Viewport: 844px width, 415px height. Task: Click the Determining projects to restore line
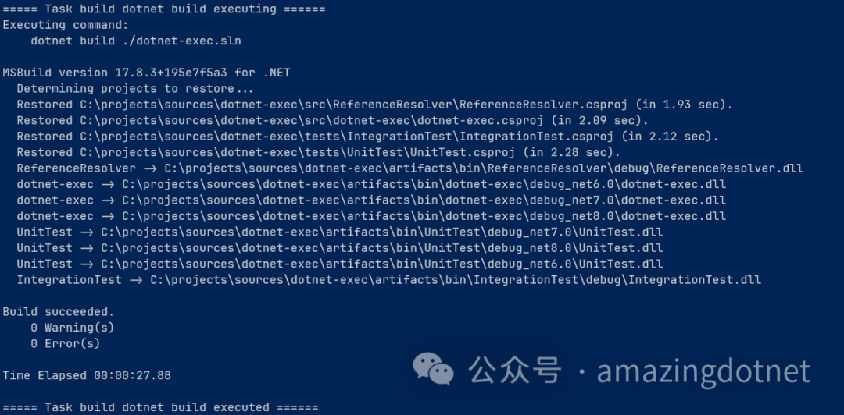135,89
